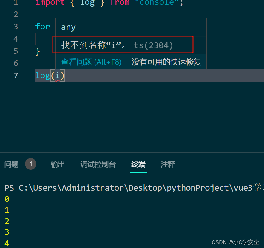Click the any type hint in the tooltip
264x248 pixels.
pyautogui.click(x=68, y=27)
